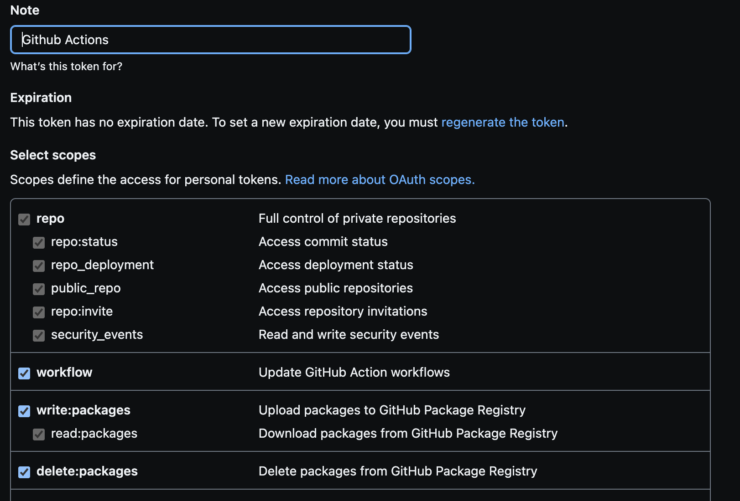
Task: Click the 'public_repo' label
Action: pos(86,288)
